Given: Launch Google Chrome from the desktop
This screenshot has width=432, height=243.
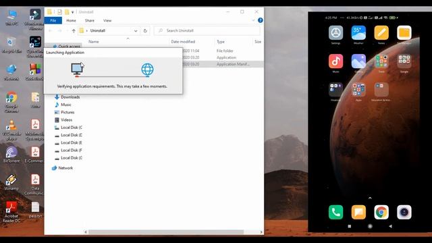Looking at the screenshot, I should coord(11,102).
